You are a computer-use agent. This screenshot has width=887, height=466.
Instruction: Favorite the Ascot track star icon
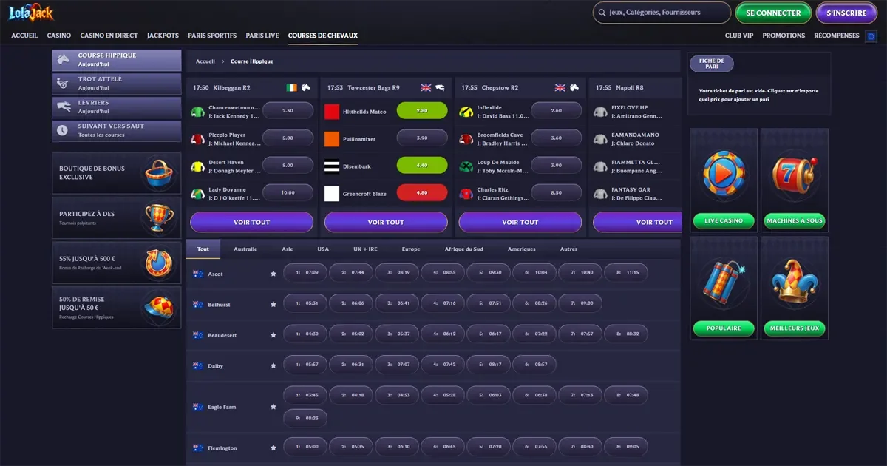coord(273,274)
